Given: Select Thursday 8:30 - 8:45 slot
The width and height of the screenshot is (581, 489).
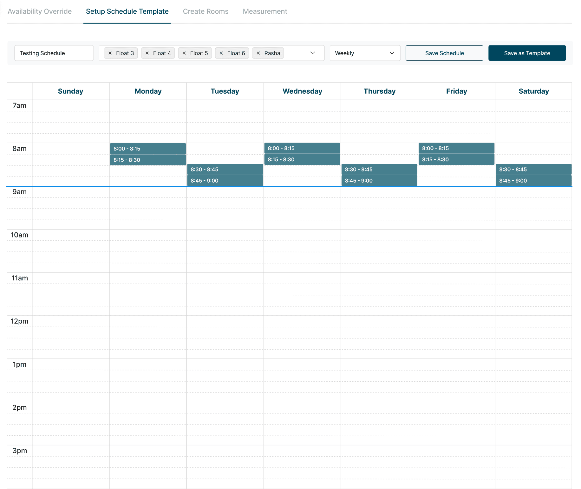Looking at the screenshot, I should tap(379, 169).
